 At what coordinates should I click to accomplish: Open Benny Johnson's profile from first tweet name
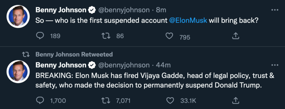pos(61,10)
